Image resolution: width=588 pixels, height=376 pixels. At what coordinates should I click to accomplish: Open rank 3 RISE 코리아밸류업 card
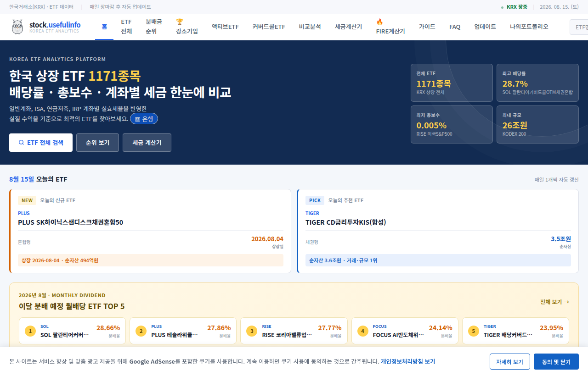(x=294, y=331)
